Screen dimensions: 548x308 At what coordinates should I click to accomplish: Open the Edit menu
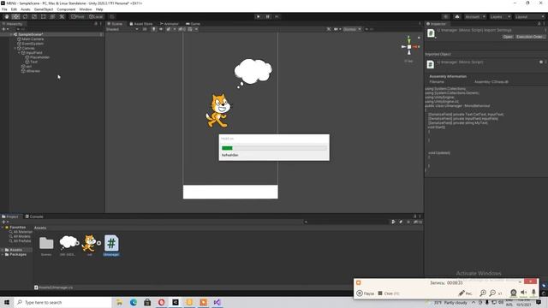click(x=14, y=9)
